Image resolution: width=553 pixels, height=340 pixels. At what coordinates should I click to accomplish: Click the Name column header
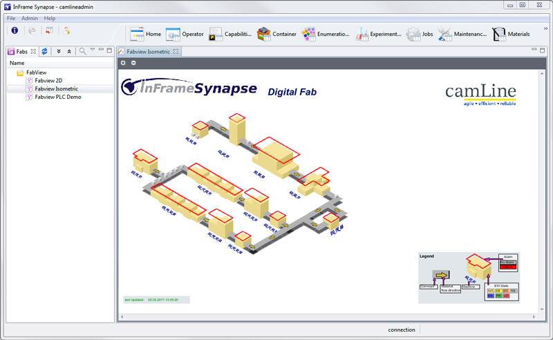60,63
